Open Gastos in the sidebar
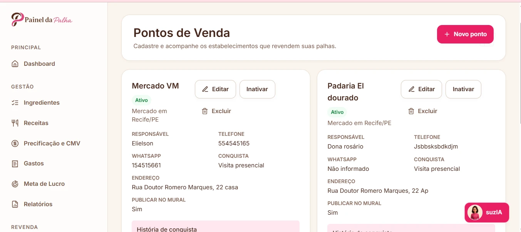The width and height of the screenshot is (521, 232). (34, 164)
